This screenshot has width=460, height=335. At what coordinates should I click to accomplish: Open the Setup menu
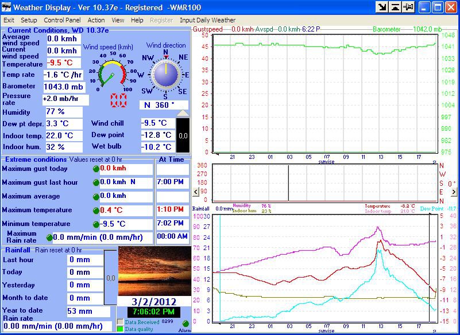[x=29, y=20]
